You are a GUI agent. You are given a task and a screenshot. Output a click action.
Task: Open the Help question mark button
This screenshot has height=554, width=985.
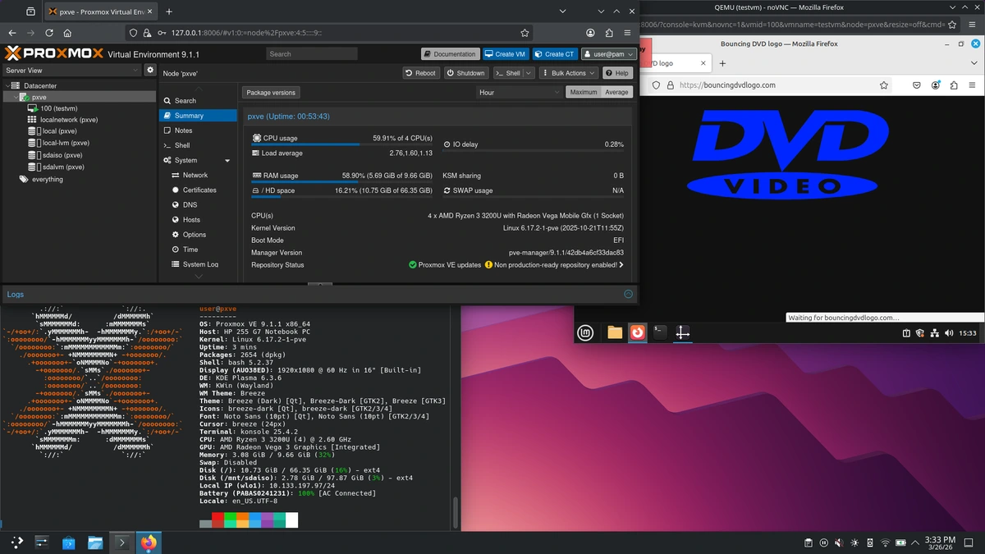[x=617, y=73]
